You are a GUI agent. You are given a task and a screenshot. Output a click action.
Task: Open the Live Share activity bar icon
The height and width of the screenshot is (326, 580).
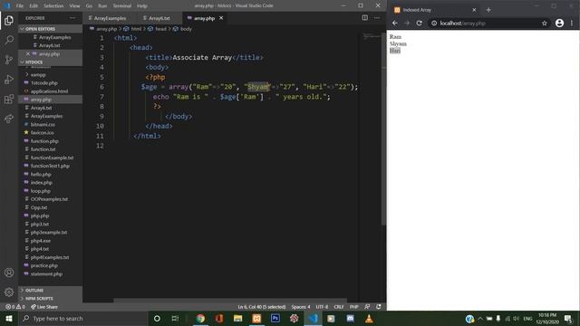pyautogui.click(x=9, y=119)
